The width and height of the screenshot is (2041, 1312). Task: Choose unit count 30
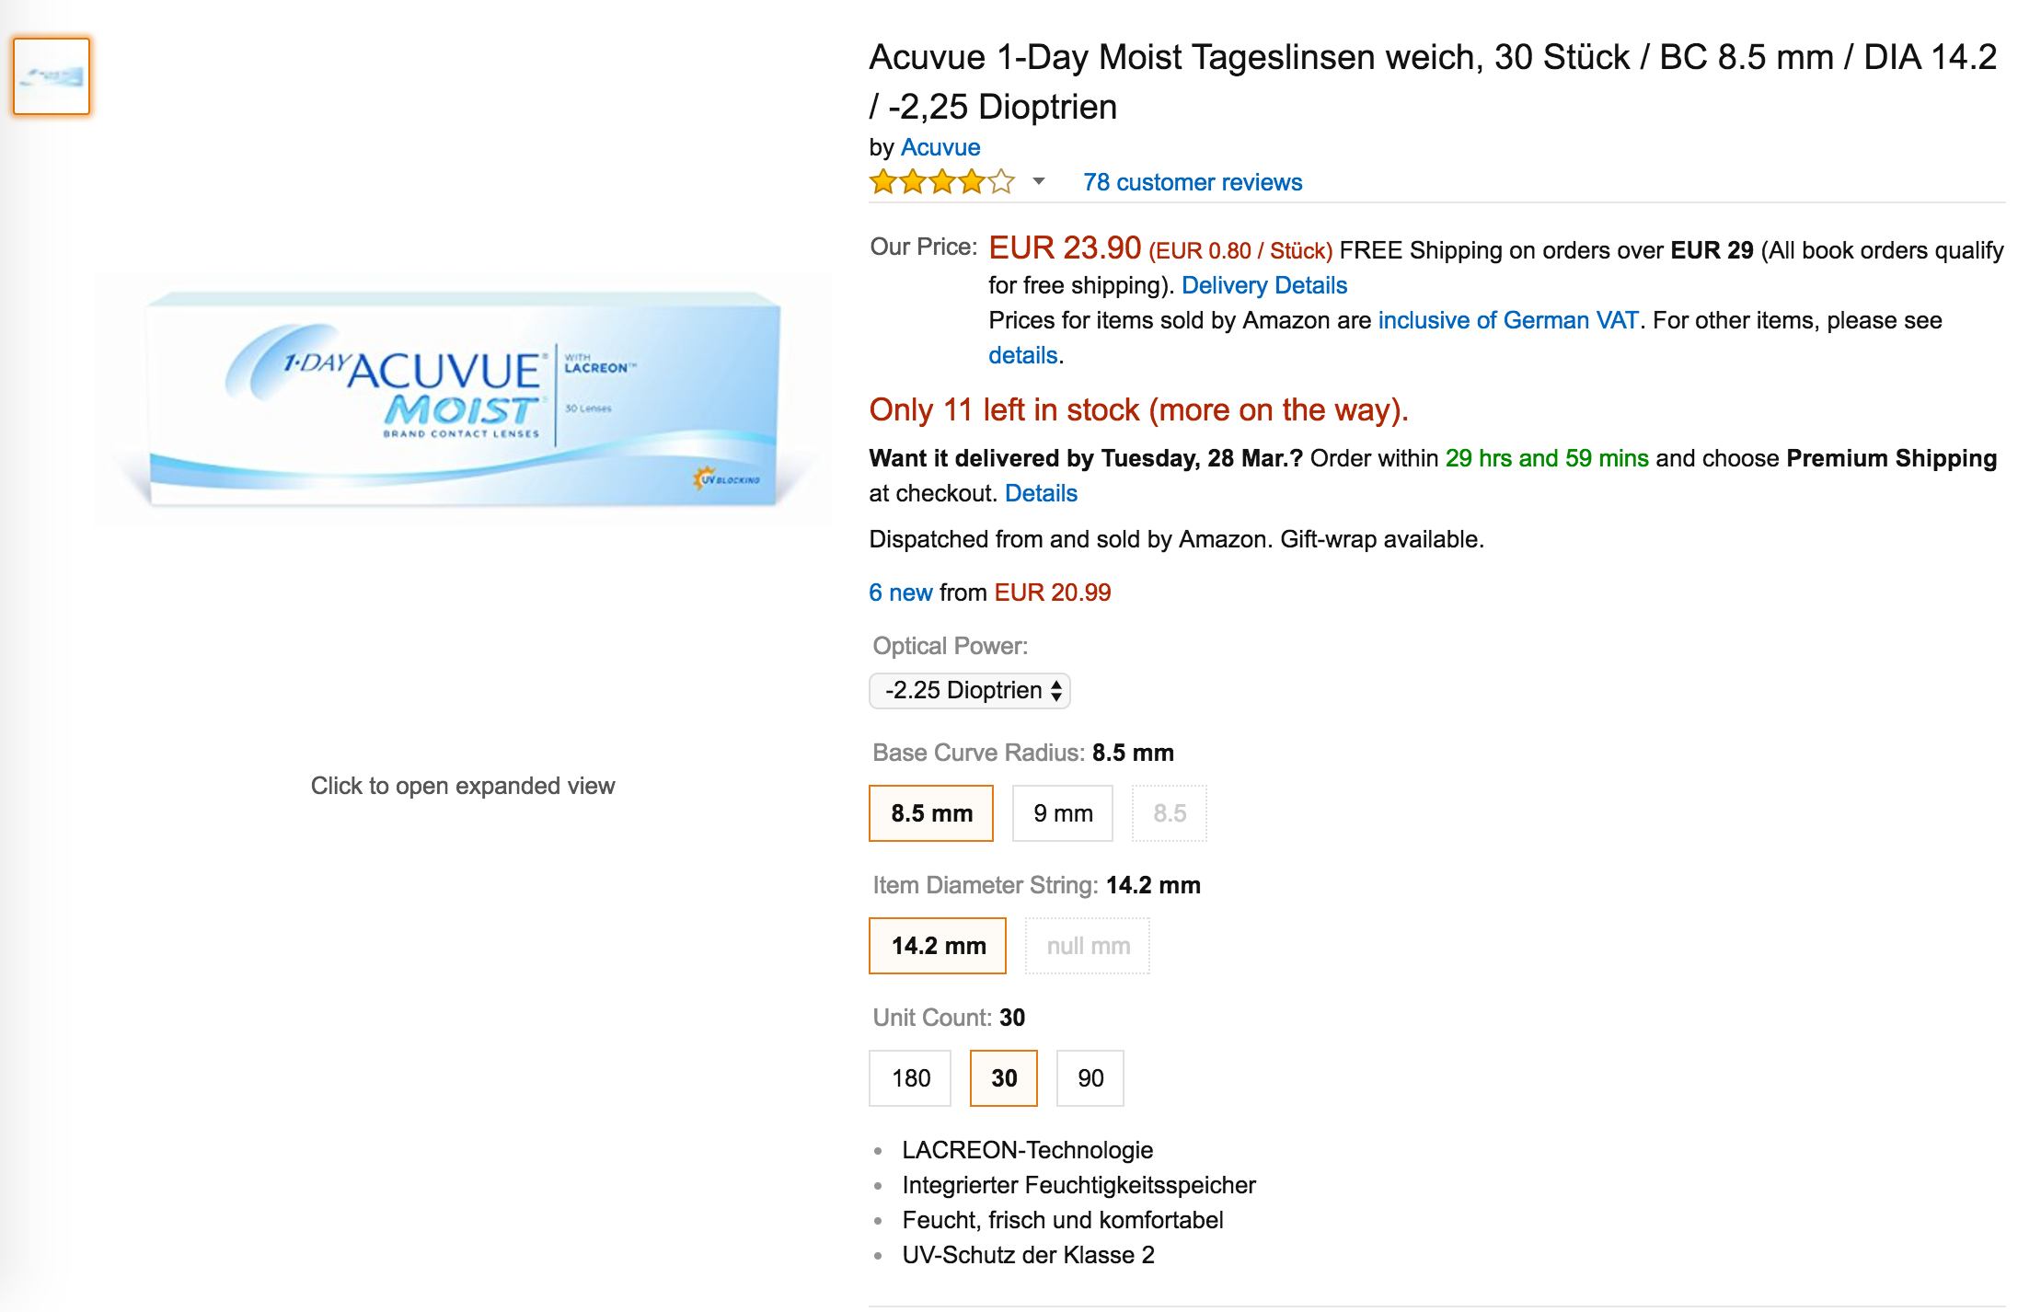[x=1004, y=1078]
